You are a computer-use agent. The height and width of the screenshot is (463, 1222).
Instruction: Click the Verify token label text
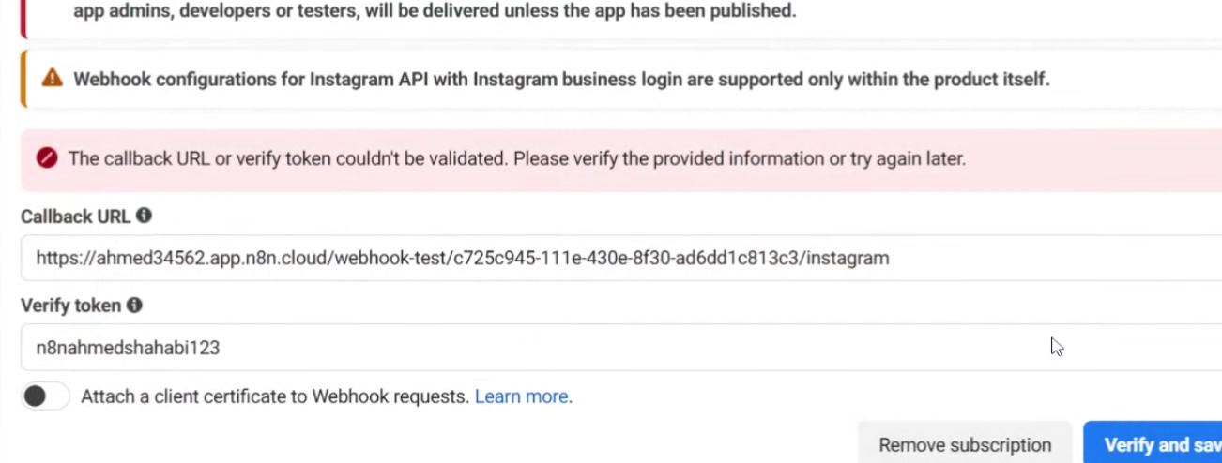(71, 306)
